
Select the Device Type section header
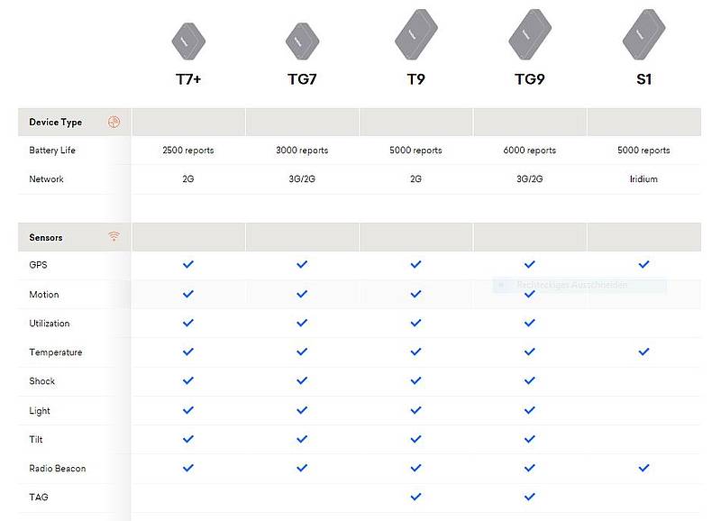(56, 122)
